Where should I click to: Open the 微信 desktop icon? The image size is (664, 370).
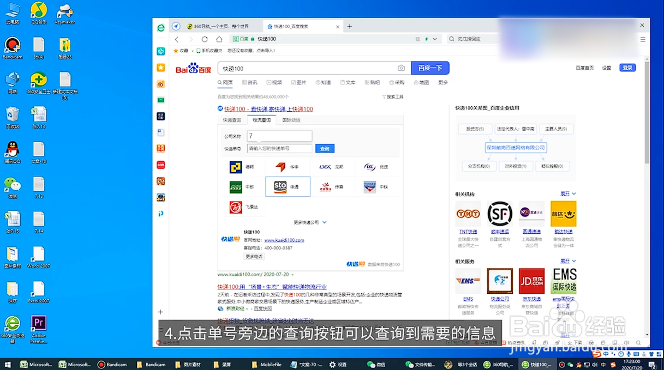pyautogui.click(x=12, y=187)
